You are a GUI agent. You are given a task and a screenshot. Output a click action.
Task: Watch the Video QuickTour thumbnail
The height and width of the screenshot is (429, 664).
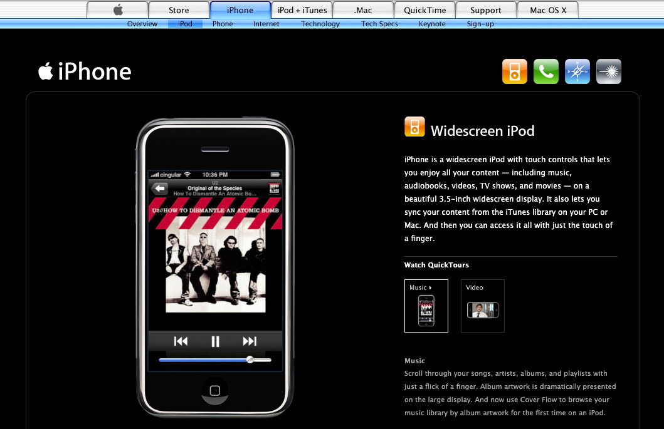click(483, 306)
